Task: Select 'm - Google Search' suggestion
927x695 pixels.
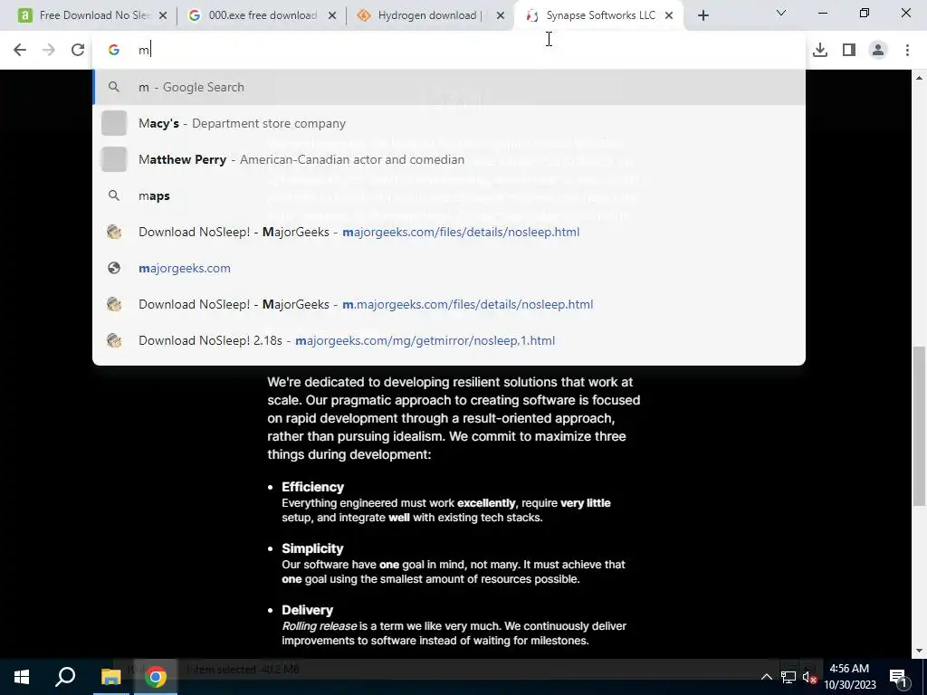Action: point(449,87)
